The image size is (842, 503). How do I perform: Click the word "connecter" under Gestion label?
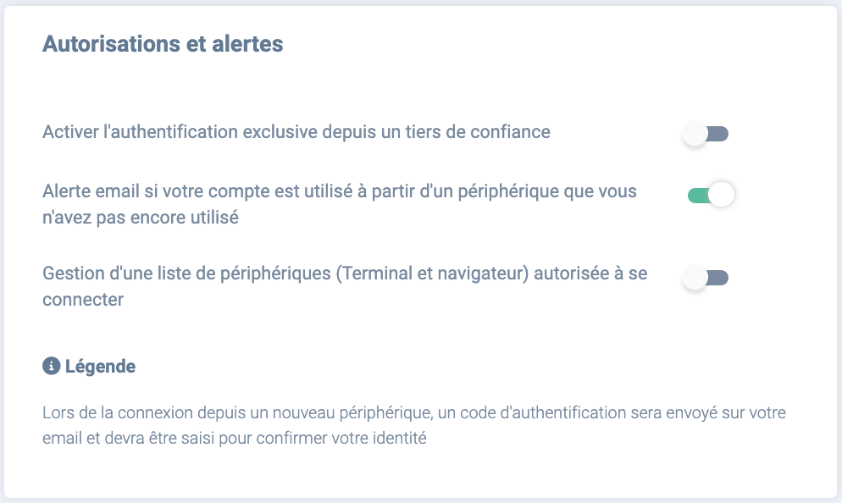[83, 300]
